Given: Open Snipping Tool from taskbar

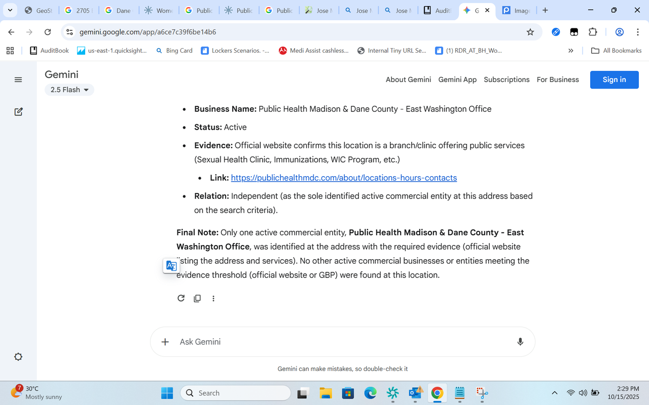Looking at the screenshot, I should (x=482, y=393).
